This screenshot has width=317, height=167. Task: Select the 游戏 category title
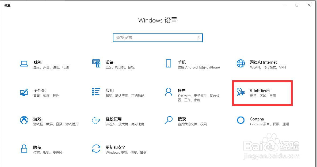[37, 119]
